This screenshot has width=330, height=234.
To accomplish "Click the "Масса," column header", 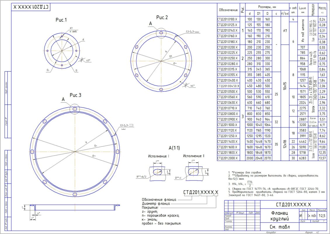I will pyautogui.click(x=322, y=8).
